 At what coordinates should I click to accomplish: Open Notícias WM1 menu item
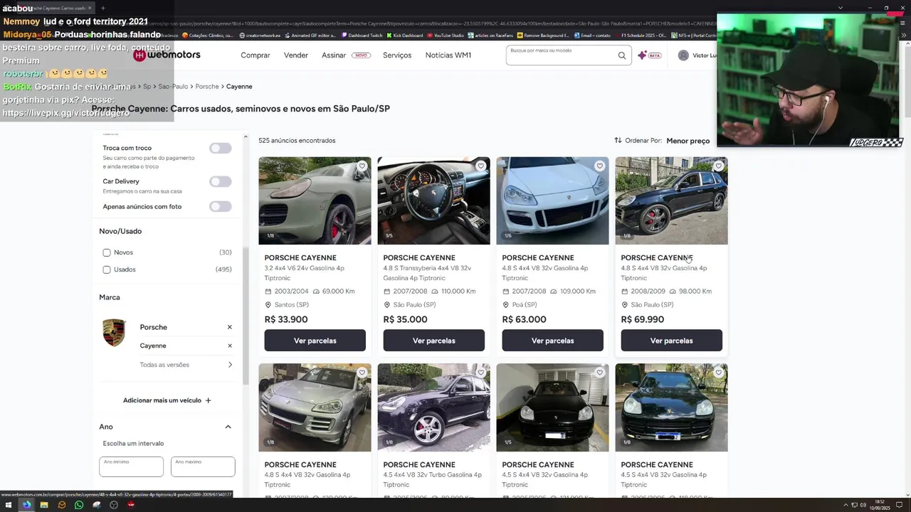(448, 55)
